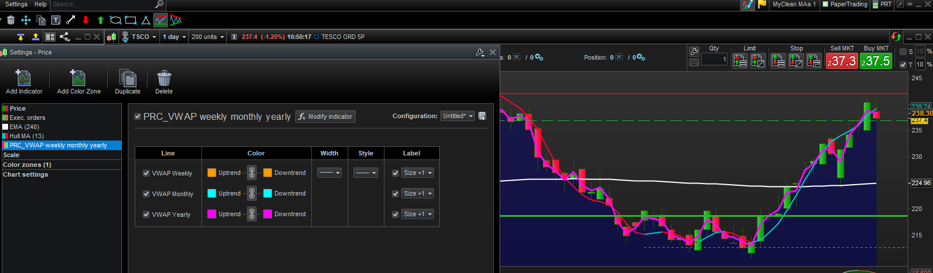Select Price in the settings list

coord(62,108)
